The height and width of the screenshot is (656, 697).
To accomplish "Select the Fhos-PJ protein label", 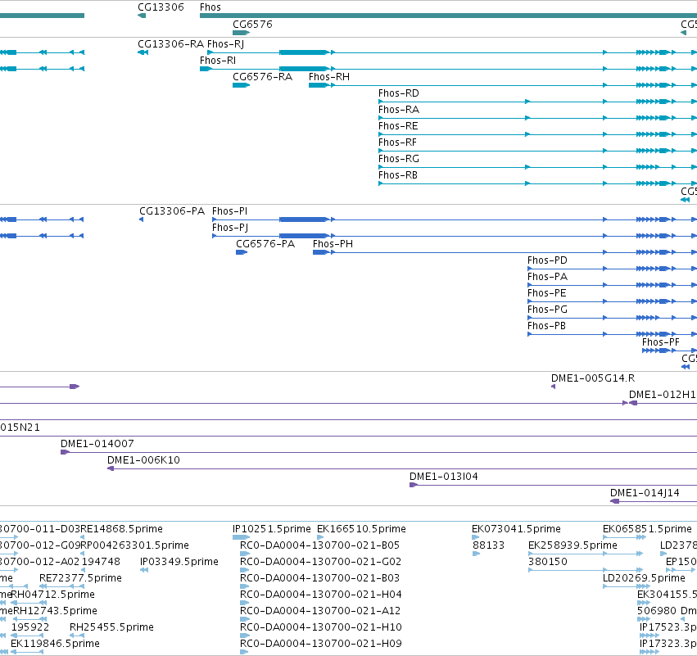I will (x=230, y=228).
